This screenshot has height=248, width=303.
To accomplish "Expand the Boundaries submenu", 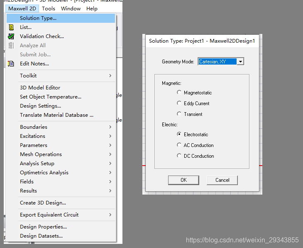I will [x=34, y=127].
